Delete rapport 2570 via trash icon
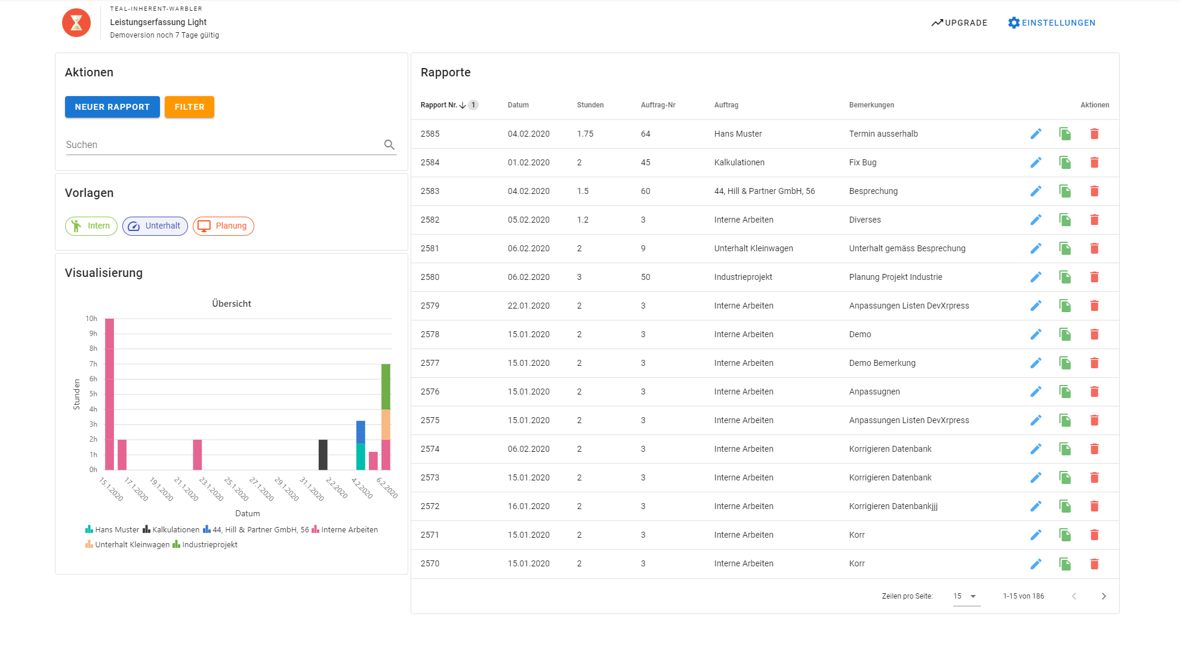The image size is (1180, 672). pyautogui.click(x=1094, y=563)
